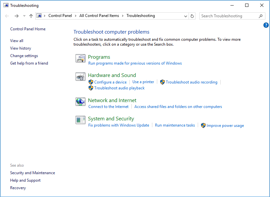Click the Programs category icon

pyautogui.click(x=80, y=58)
